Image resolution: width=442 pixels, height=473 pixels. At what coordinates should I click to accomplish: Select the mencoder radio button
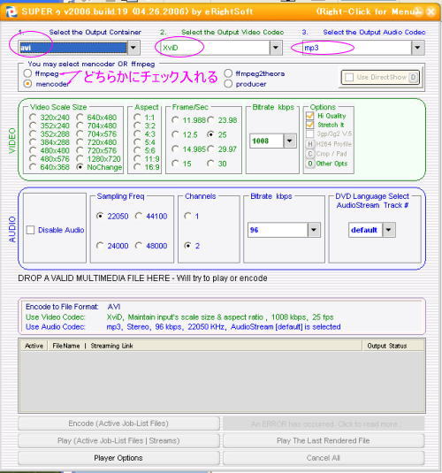click(x=27, y=84)
